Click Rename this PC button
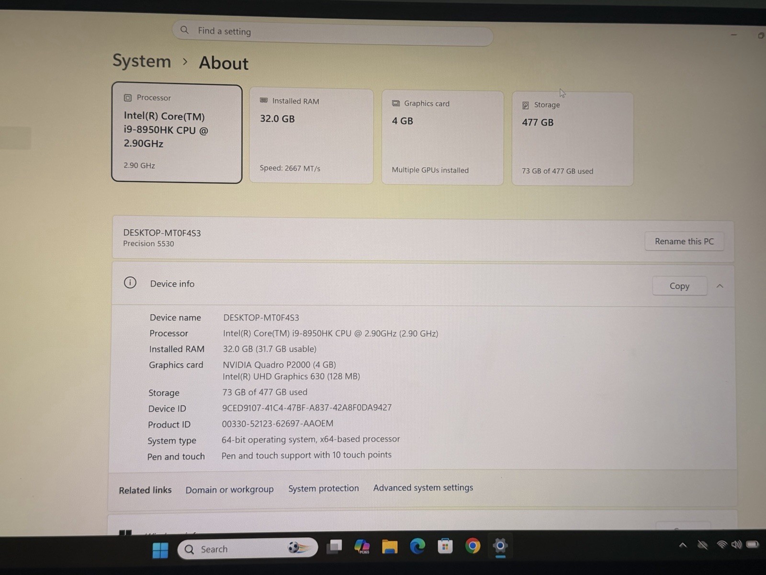 coord(684,241)
